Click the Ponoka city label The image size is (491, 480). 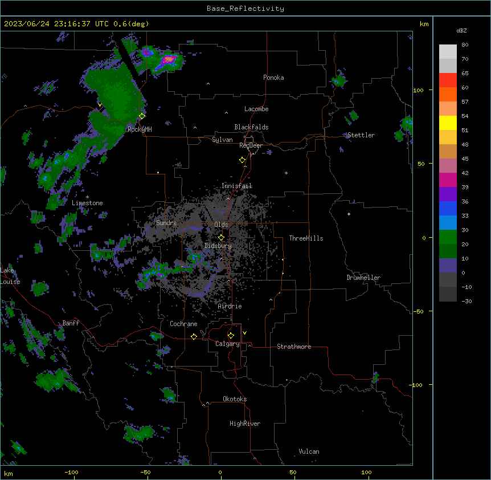(x=273, y=78)
